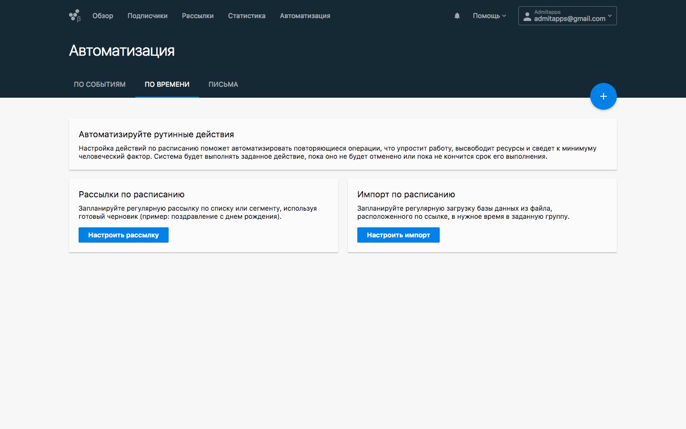Viewport: 686px width, 429px height.
Task: Open the Статистика section
Action: [x=246, y=16]
